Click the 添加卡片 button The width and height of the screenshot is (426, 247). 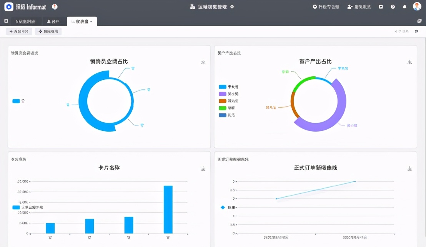tap(18, 31)
